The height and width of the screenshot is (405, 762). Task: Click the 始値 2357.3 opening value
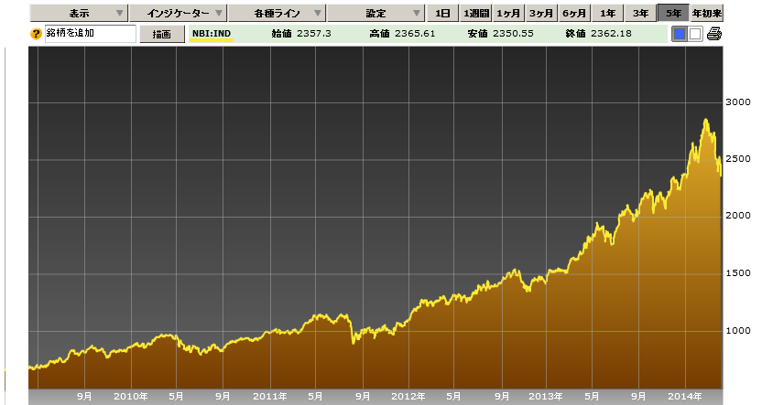pyautogui.click(x=301, y=34)
